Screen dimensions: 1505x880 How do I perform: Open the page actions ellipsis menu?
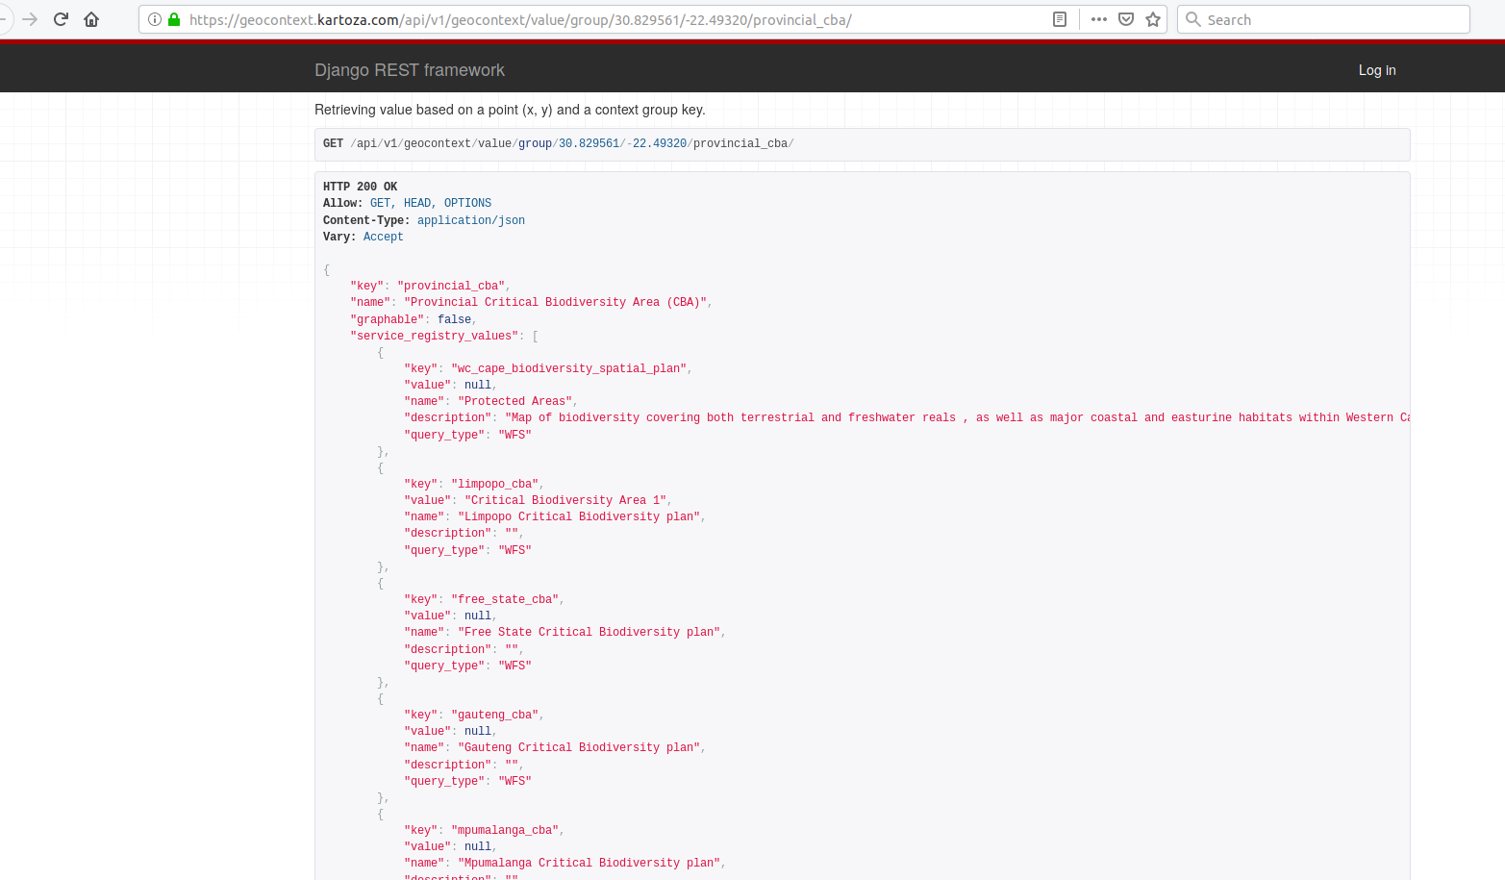pos(1097,19)
